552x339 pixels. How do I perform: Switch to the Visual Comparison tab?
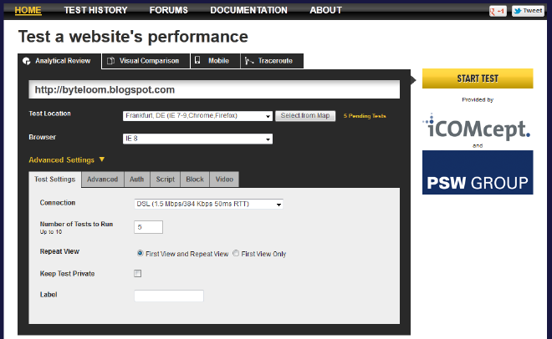coord(146,61)
